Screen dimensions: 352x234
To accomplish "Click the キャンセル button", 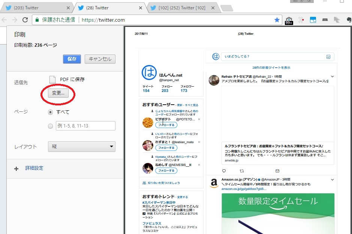I will click(100, 59).
